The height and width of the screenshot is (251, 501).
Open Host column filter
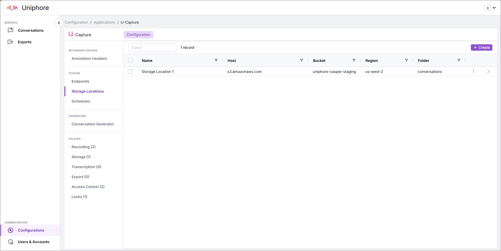[301, 60]
